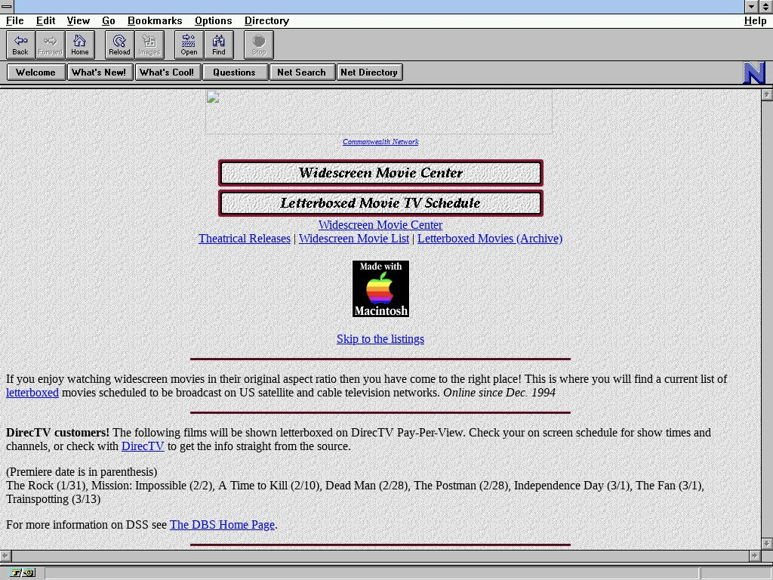This screenshot has height=580, width=773.
Task: Click the Letterboxed Movie TV Schedule banner
Action: click(380, 203)
